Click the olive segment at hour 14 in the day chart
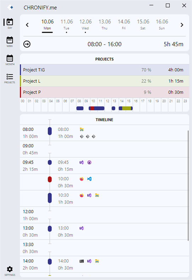The image size is (192, 280). [127, 108]
